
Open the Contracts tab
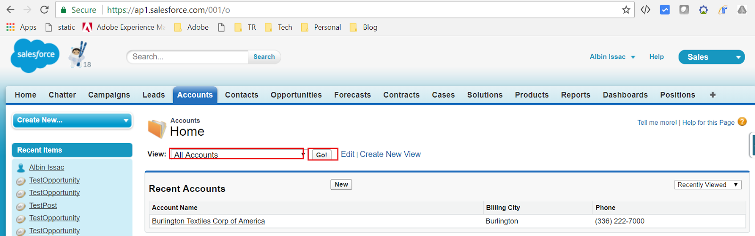click(402, 95)
